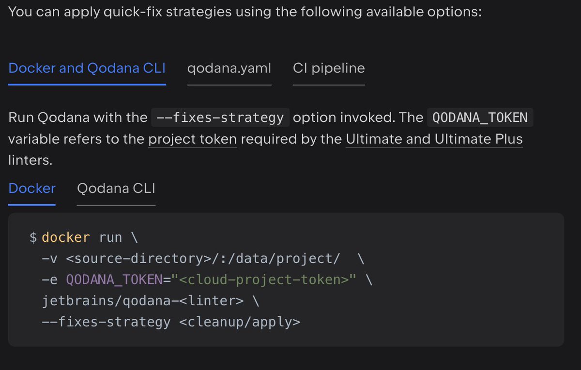Open the CI pipeline tab
This screenshot has width=581, height=370.
coord(328,68)
